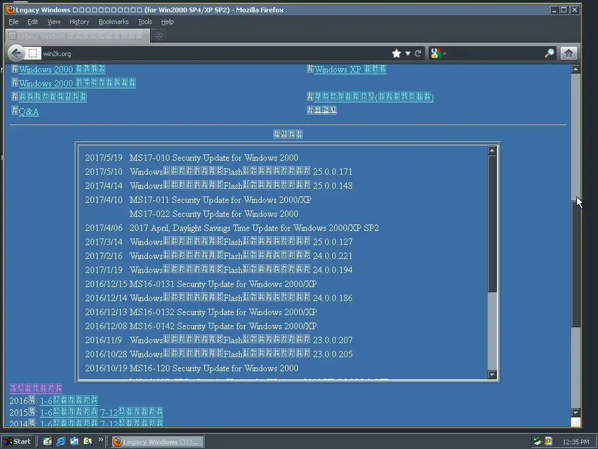Select the Legacy Windows browser tab
This screenshot has height=449, width=598.
point(78,36)
